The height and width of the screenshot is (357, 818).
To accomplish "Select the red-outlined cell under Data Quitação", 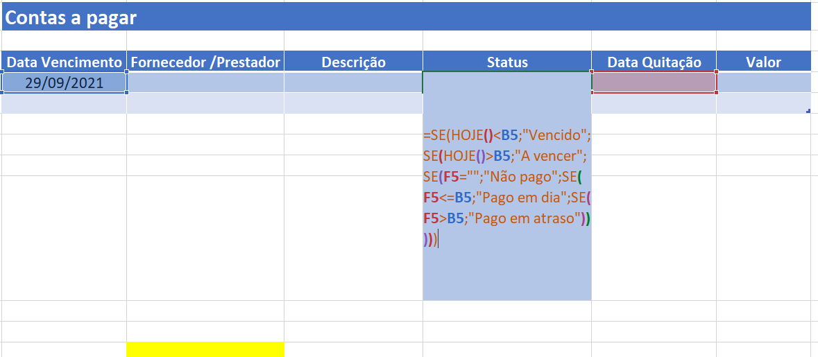I will [654, 82].
